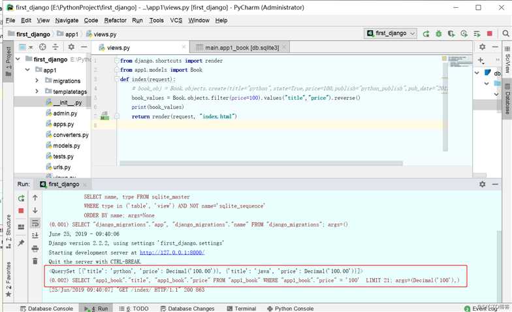Restore layout in Run panel sidebar
The image size is (512, 312).
click(21, 227)
